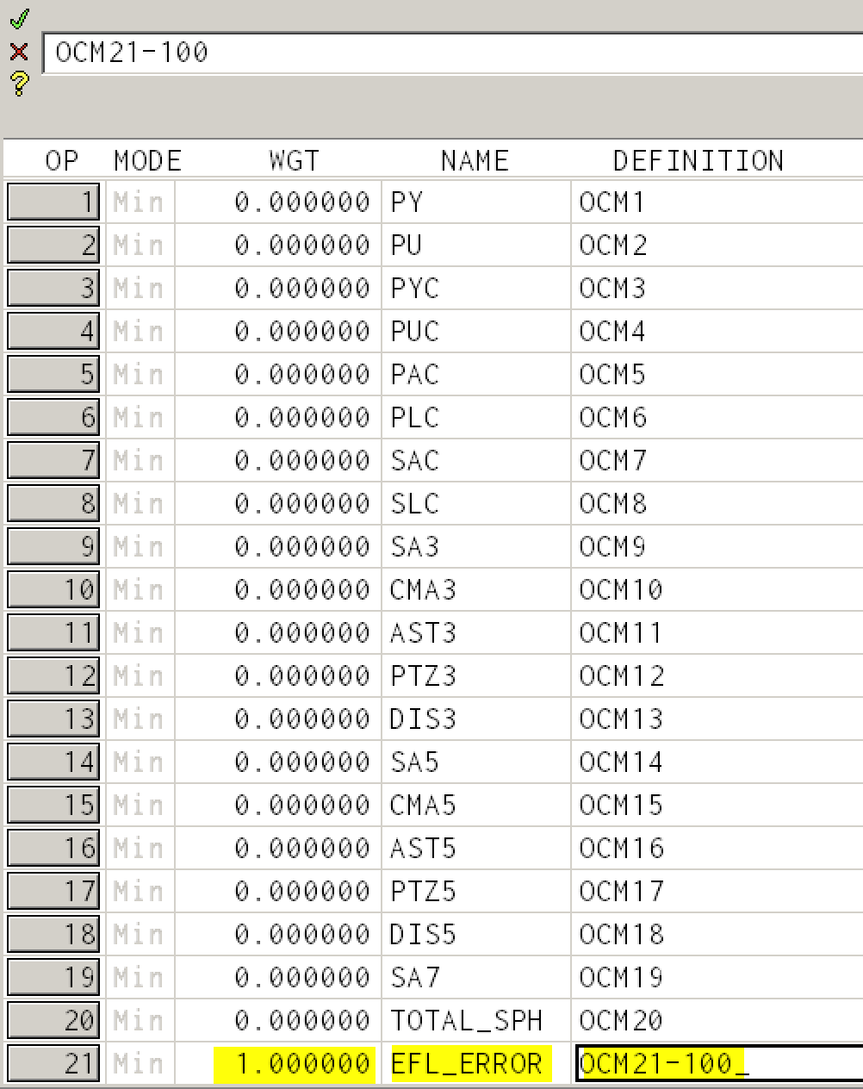863x1089 pixels.
Task: Click the name cell TOTAL_SPH
Action: 476,1020
